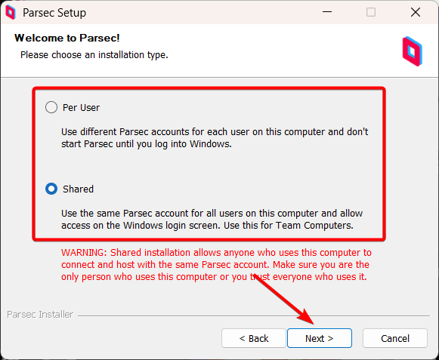The image size is (439, 360).
Task: Cancel the Parsec installation
Action: [x=395, y=338]
